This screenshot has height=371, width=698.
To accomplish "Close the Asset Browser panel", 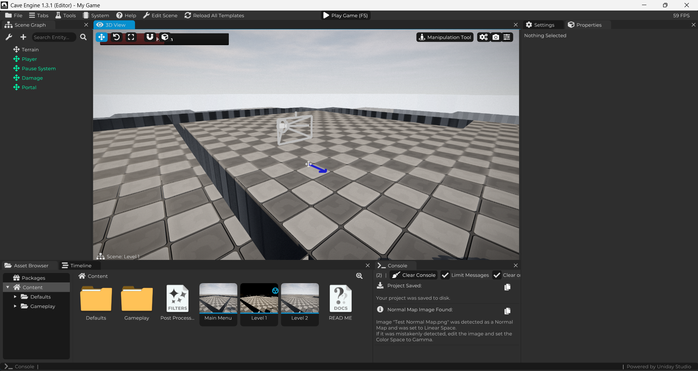I will [x=368, y=265].
